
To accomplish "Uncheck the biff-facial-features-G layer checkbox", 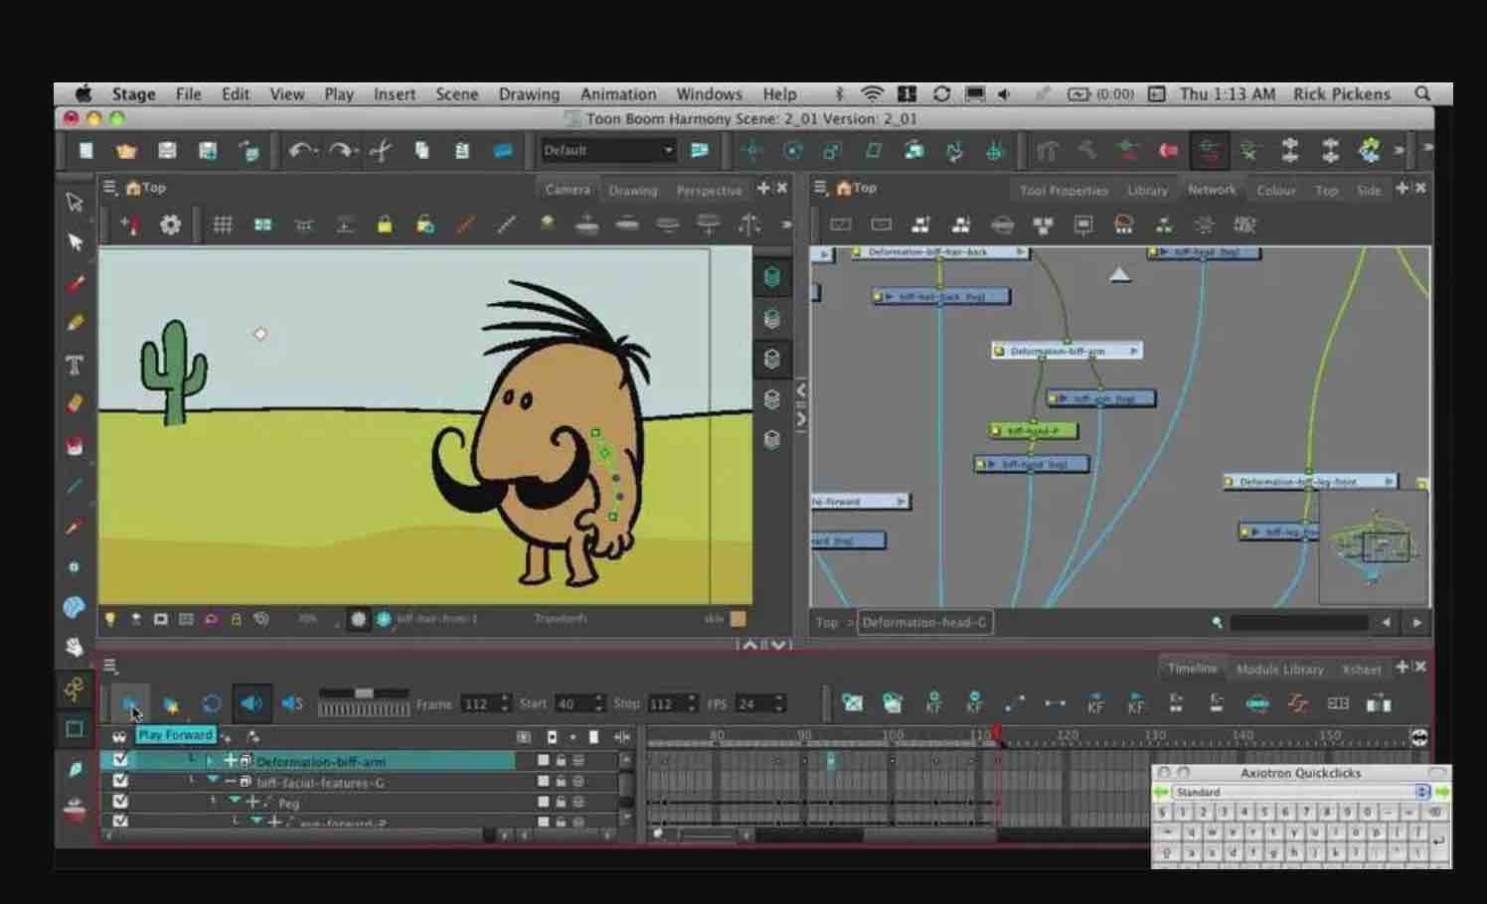I will (x=120, y=781).
